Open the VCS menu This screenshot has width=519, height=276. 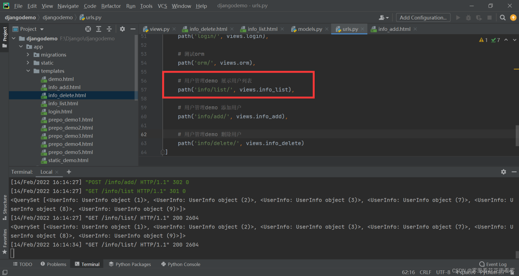(162, 6)
